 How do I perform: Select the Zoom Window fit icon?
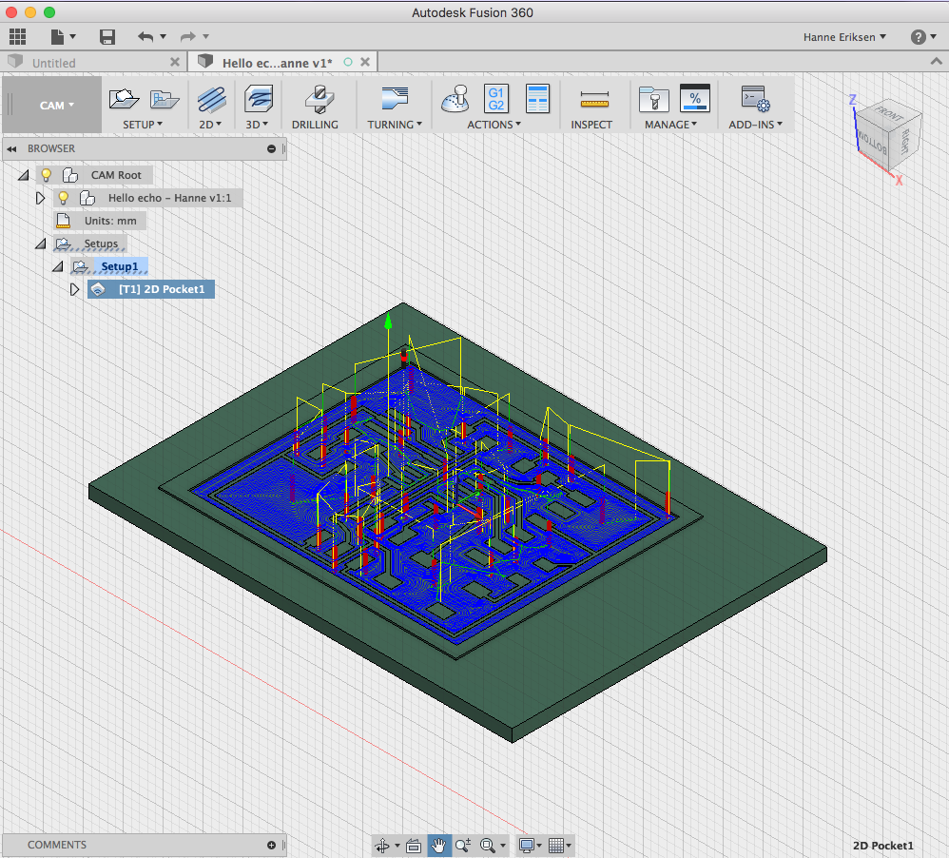point(488,846)
